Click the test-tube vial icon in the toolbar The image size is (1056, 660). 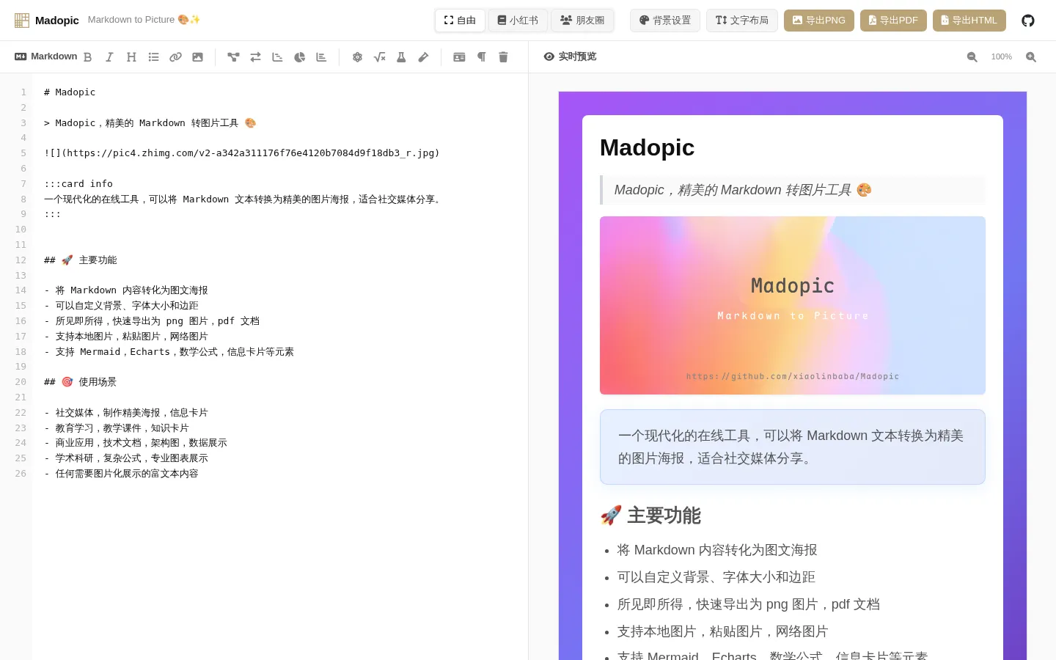point(423,57)
